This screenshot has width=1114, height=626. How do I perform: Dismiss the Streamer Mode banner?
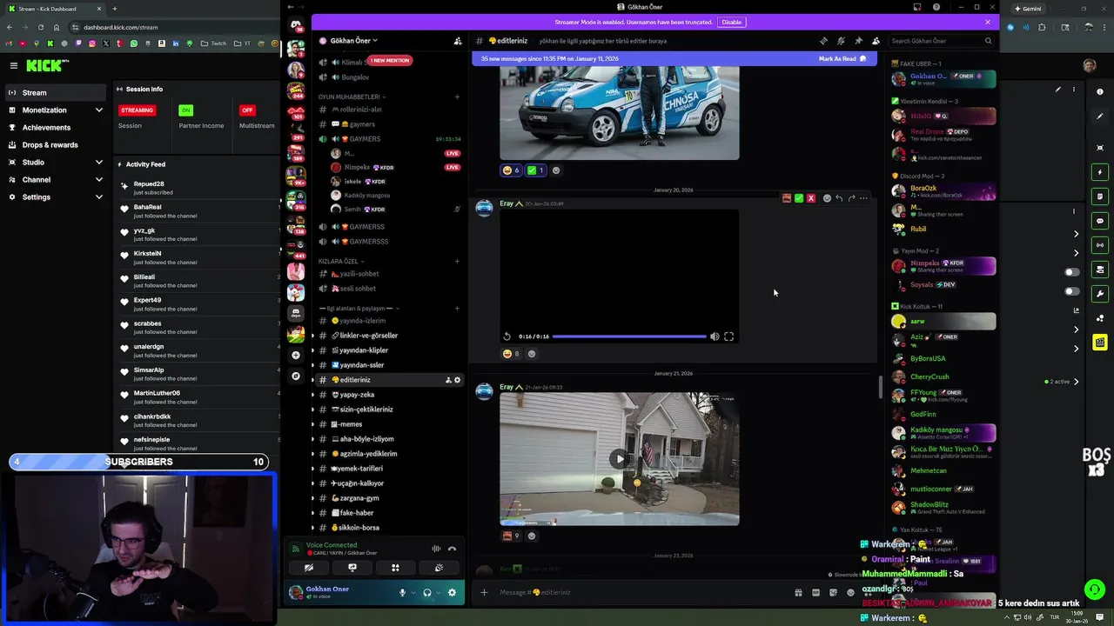pyautogui.click(x=988, y=22)
